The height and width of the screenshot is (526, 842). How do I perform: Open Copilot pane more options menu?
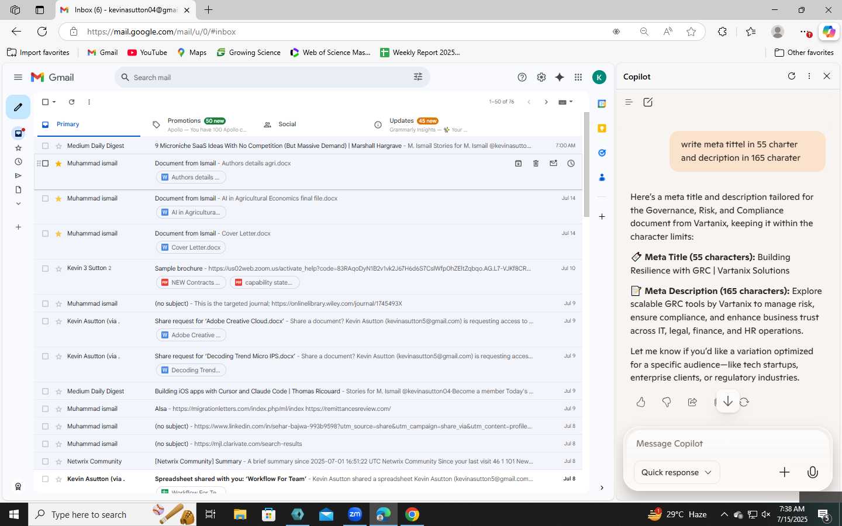tap(809, 76)
